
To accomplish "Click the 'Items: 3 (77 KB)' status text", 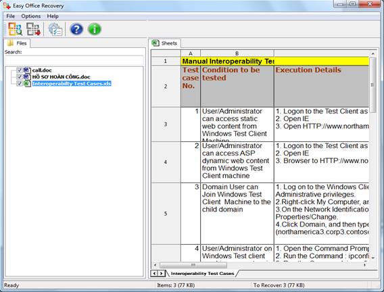I will pos(176,285).
